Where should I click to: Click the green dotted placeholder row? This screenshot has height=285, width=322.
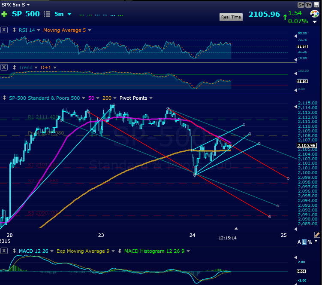(101, 15)
